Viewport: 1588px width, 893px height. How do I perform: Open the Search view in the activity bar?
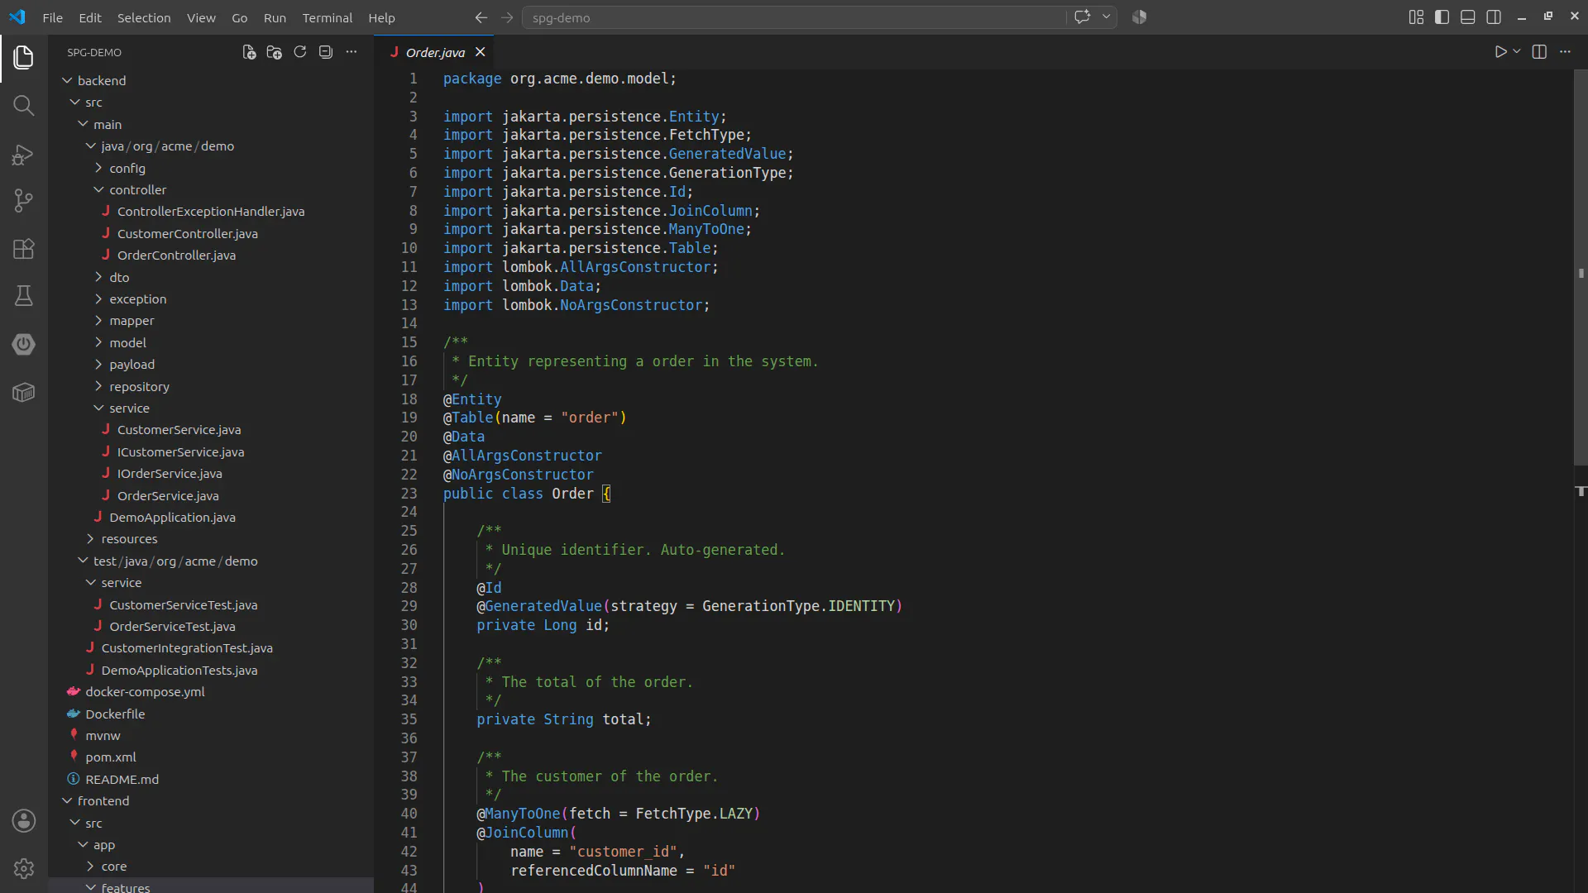[x=23, y=106]
